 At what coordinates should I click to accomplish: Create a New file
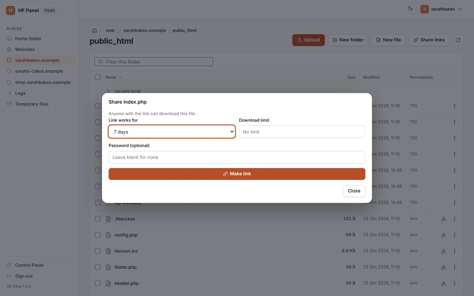click(388, 40)
